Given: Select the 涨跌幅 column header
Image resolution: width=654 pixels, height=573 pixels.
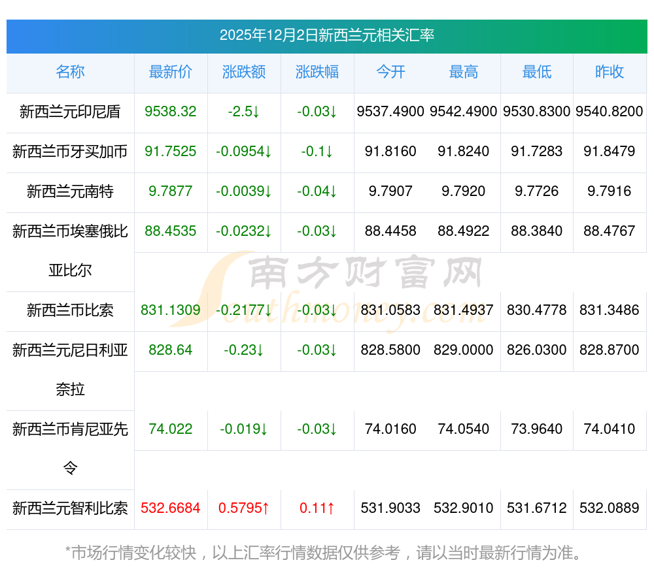Looking at the screenshot, I should (317, 72).
